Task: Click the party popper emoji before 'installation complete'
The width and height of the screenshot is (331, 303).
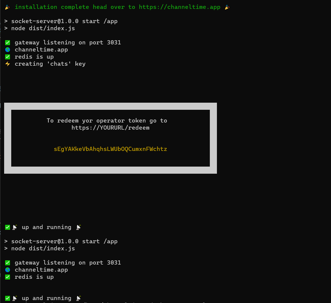Action: point(7,7)
